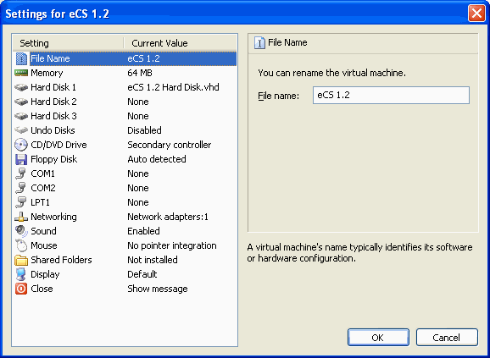Image resolution: width=490 pixels, height=358 pixels.
Task: Click the Shared Folders folder icon
Action: click(x=21, y=260)
